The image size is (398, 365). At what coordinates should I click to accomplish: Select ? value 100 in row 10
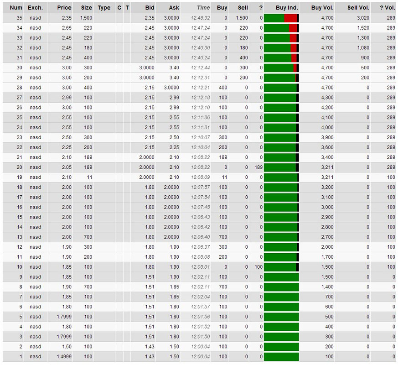(258, 267)
